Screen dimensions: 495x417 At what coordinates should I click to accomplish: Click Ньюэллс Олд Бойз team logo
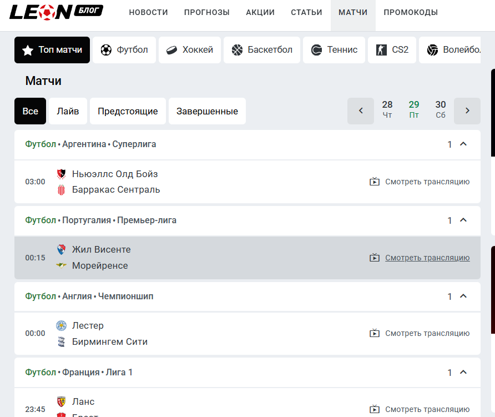click(x=62, y=174)
